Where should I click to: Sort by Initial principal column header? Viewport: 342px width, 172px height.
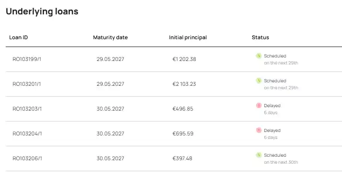(188, 37)
